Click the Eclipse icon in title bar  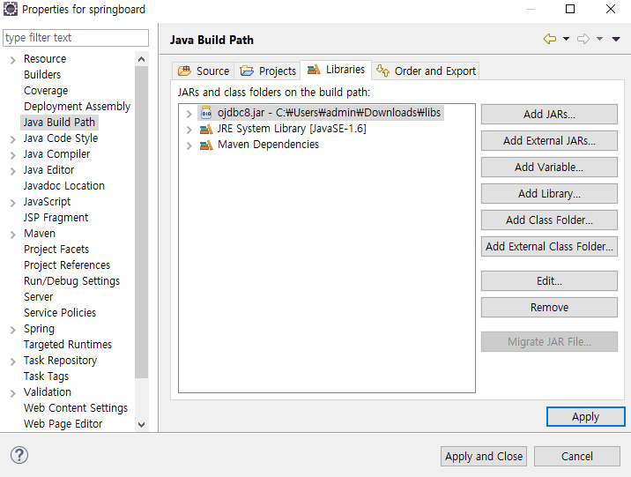pyautogui.click(x=11, y=9)
